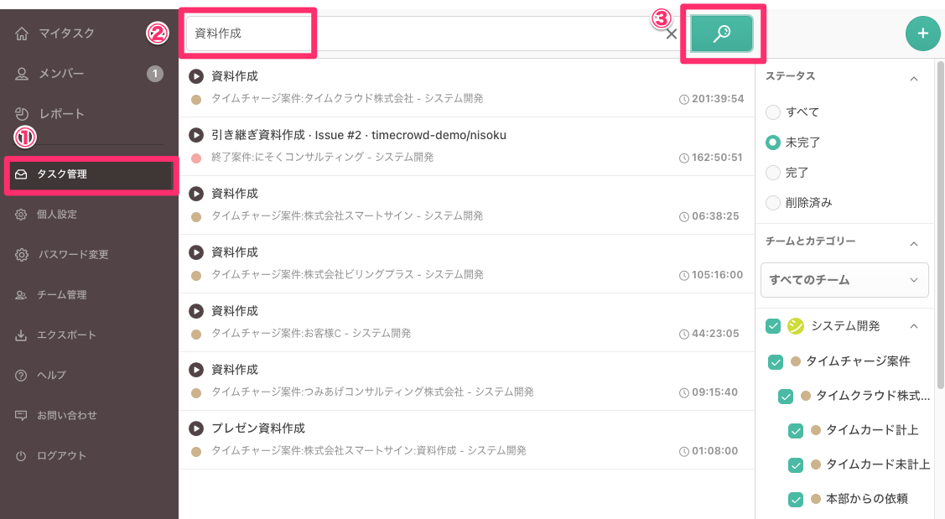The image size is (945, 519).
Task: Open the すべてのチーム dropdown
Action: tap(844, 280)
